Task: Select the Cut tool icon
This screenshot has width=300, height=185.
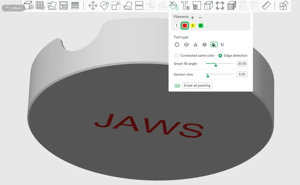Action: 139,5
